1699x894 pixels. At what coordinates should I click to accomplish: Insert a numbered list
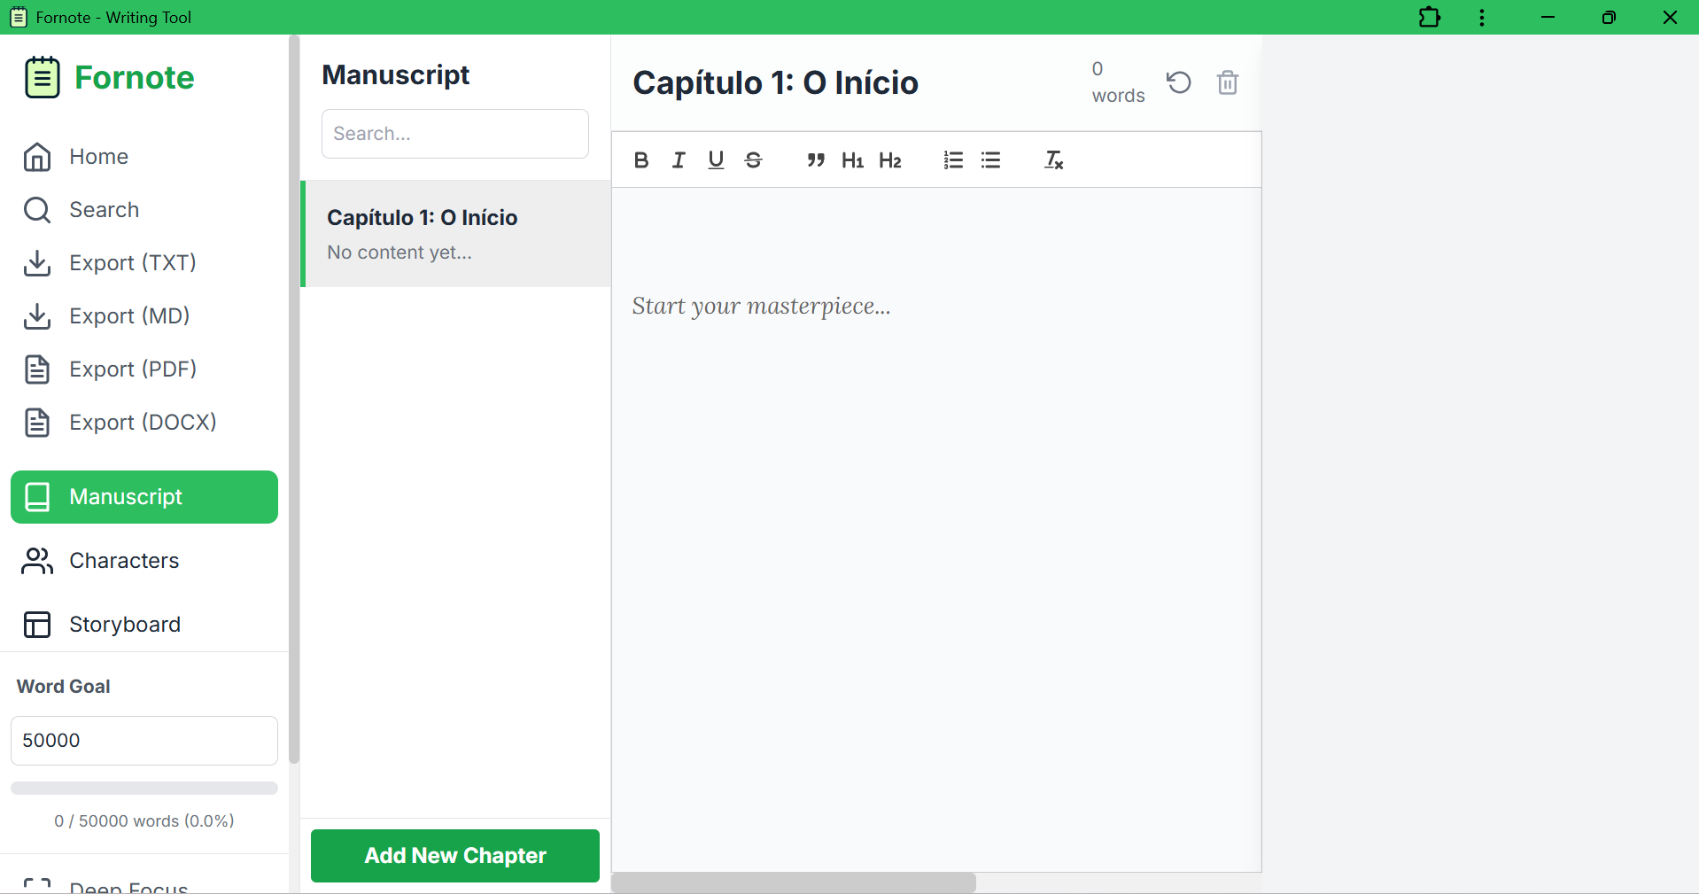pyautogui.click(x=953, y=160)
